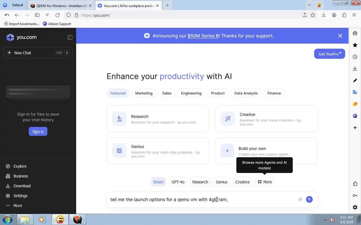Click the share page icon
The image size is (361, 225).
[305, 15]
